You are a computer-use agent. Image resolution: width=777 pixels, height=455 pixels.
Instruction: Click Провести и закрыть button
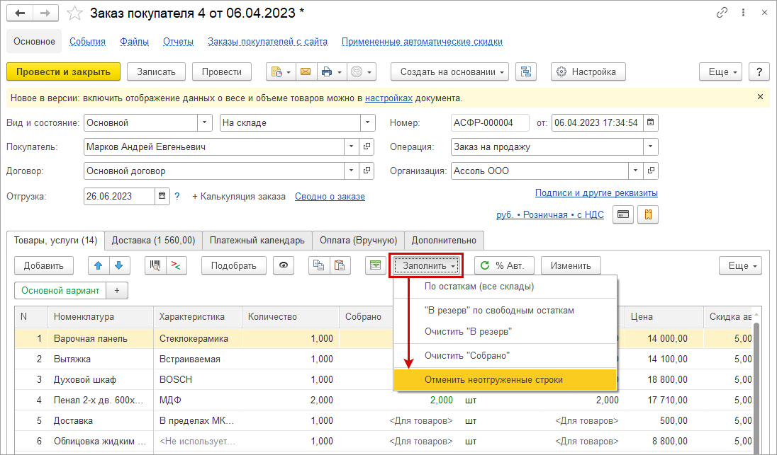[63, 71]
